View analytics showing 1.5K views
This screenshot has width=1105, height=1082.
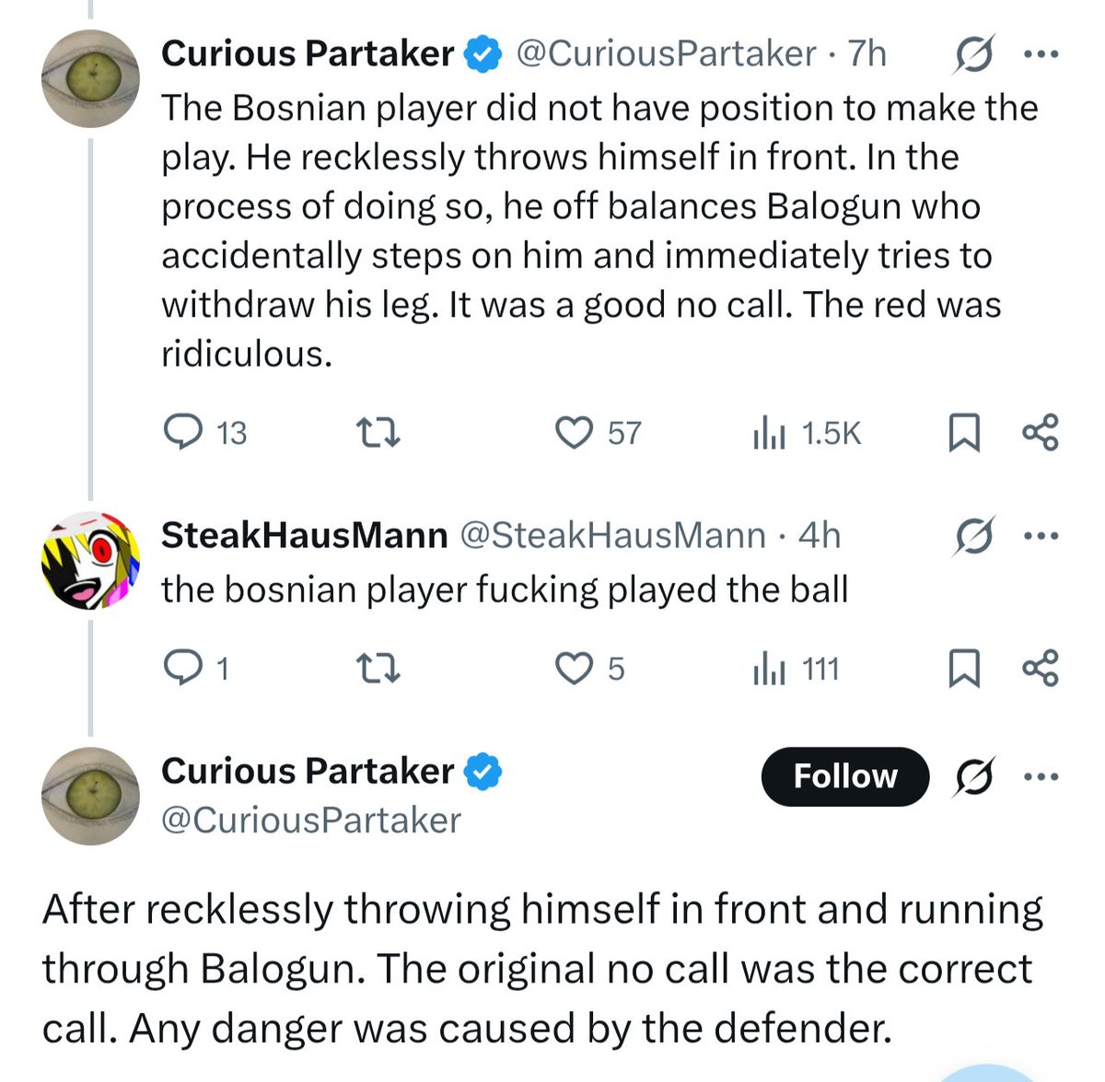point(807,433)
